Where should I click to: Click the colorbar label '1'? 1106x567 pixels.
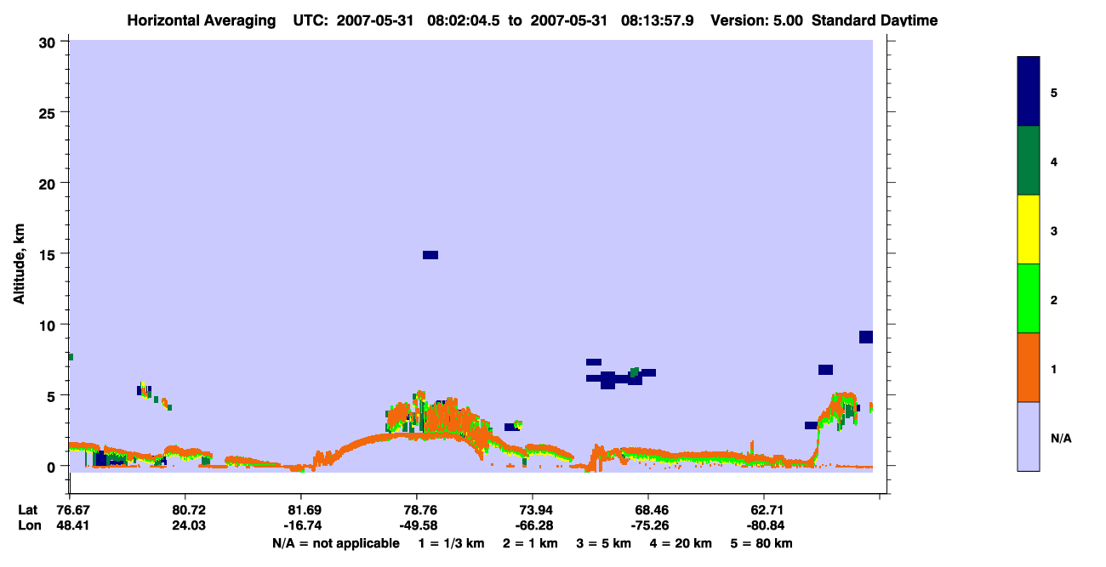1054,370
